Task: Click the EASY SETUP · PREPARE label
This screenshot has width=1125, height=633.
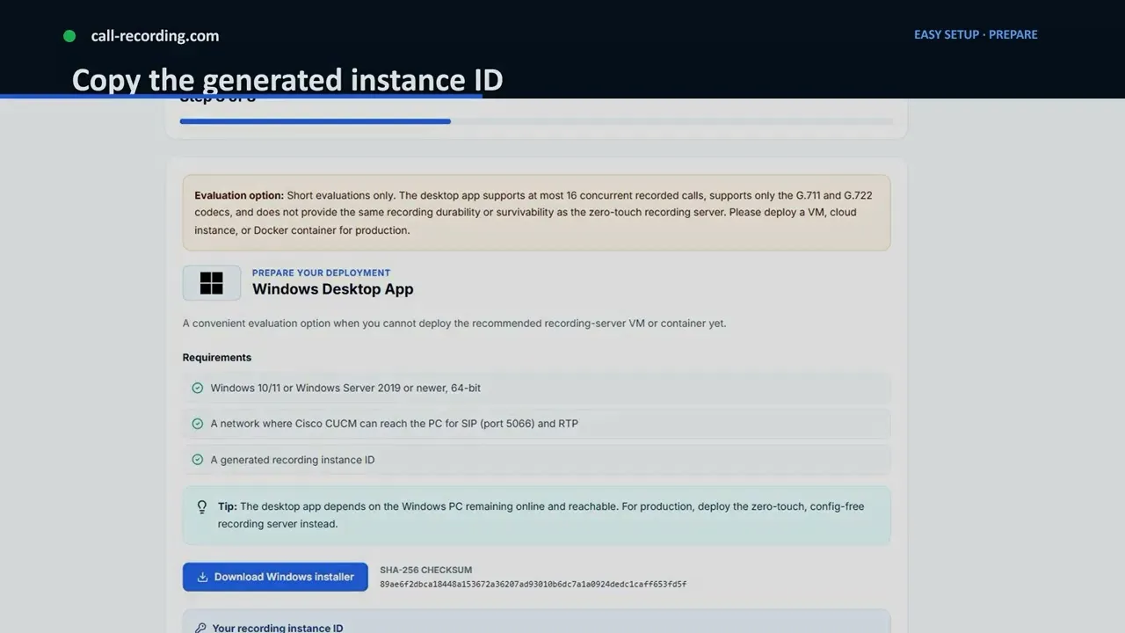Action: (x=976, y=34)
